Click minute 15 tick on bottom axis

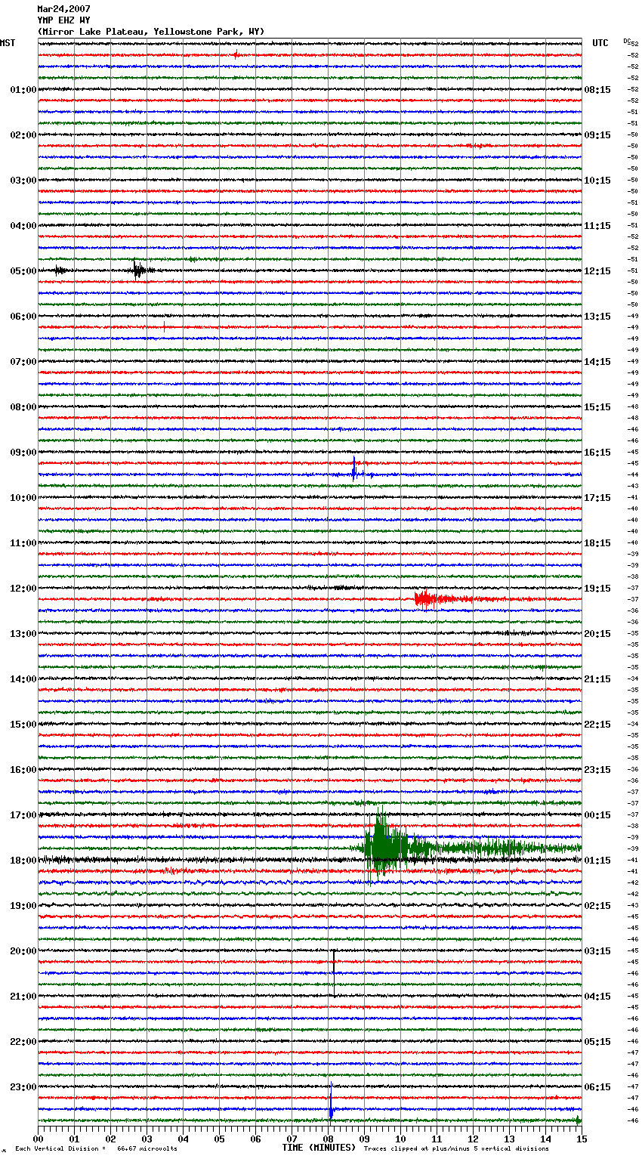[582, 1139]
